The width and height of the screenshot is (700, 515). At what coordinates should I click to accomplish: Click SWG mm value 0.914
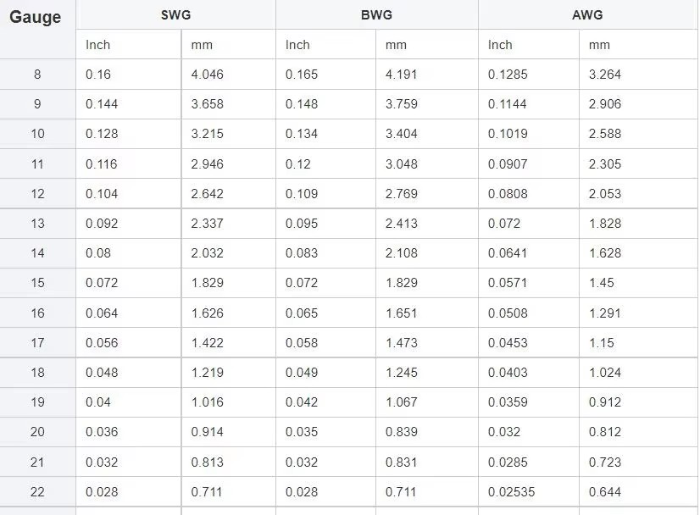pyautogui.click(x=207, y=431)
